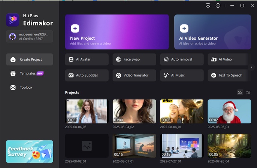257x168 pixels.
Task: Open projector project 2025-08-01_01
Action: 134,146
